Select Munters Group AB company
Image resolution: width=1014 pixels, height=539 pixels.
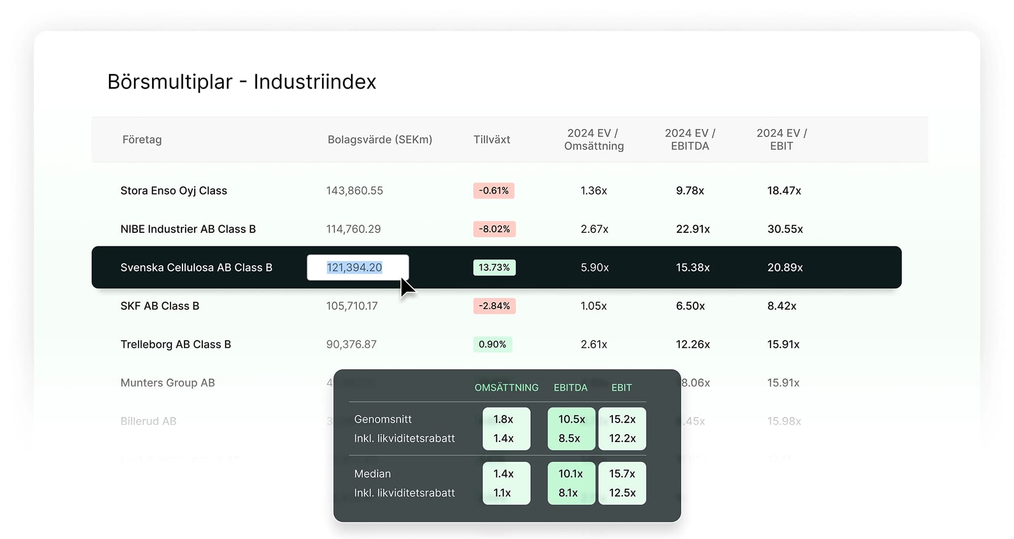tap(168, 383)
